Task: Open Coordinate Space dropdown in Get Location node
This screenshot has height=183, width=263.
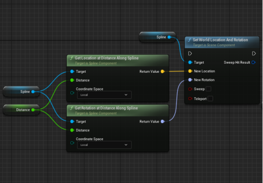Action: pyautogui.click(x=104, y=95)
